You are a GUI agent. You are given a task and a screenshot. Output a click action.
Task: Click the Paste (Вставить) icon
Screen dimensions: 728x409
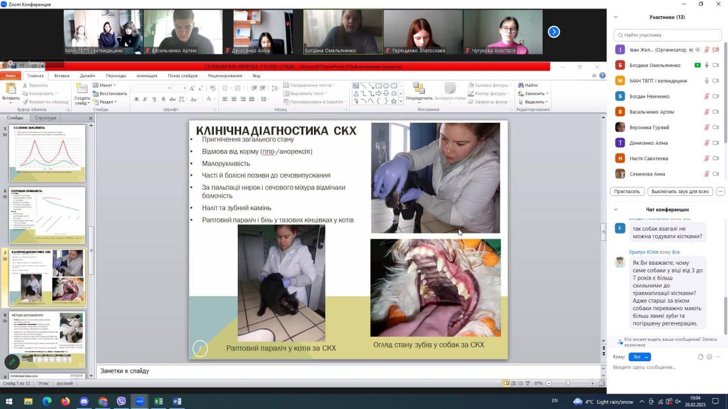pyautogui.click(x=10, y=89)
